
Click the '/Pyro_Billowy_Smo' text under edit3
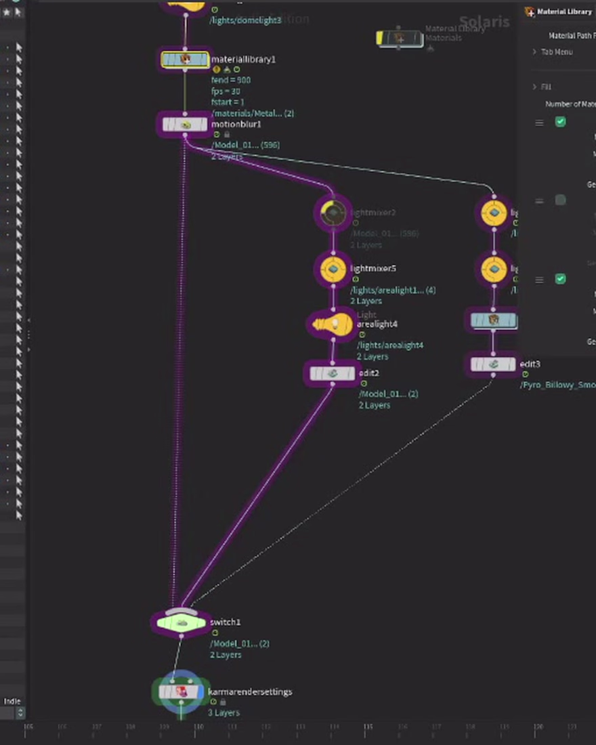(x=558, y=385)
